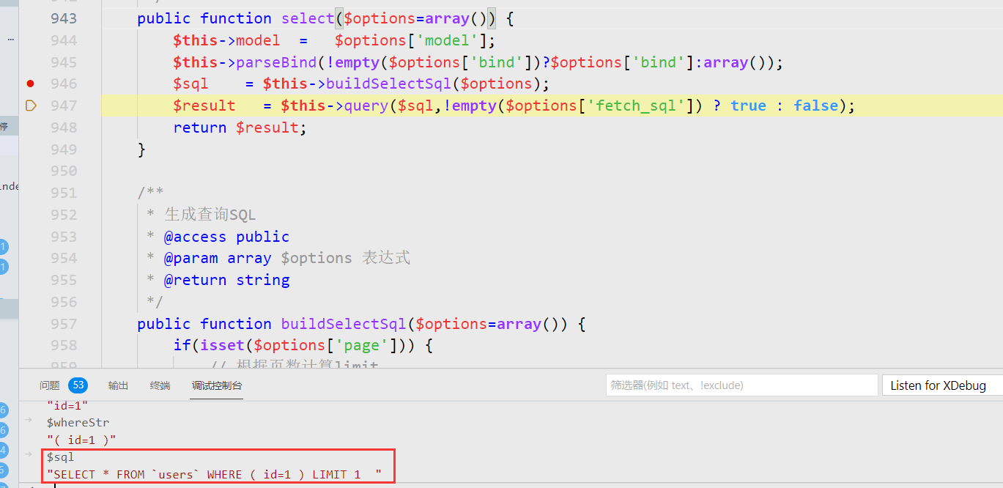This screenshot has height=488, width=1003.
Task: Open the Listen for XDebug session dropdown
Action: point(942,385)
